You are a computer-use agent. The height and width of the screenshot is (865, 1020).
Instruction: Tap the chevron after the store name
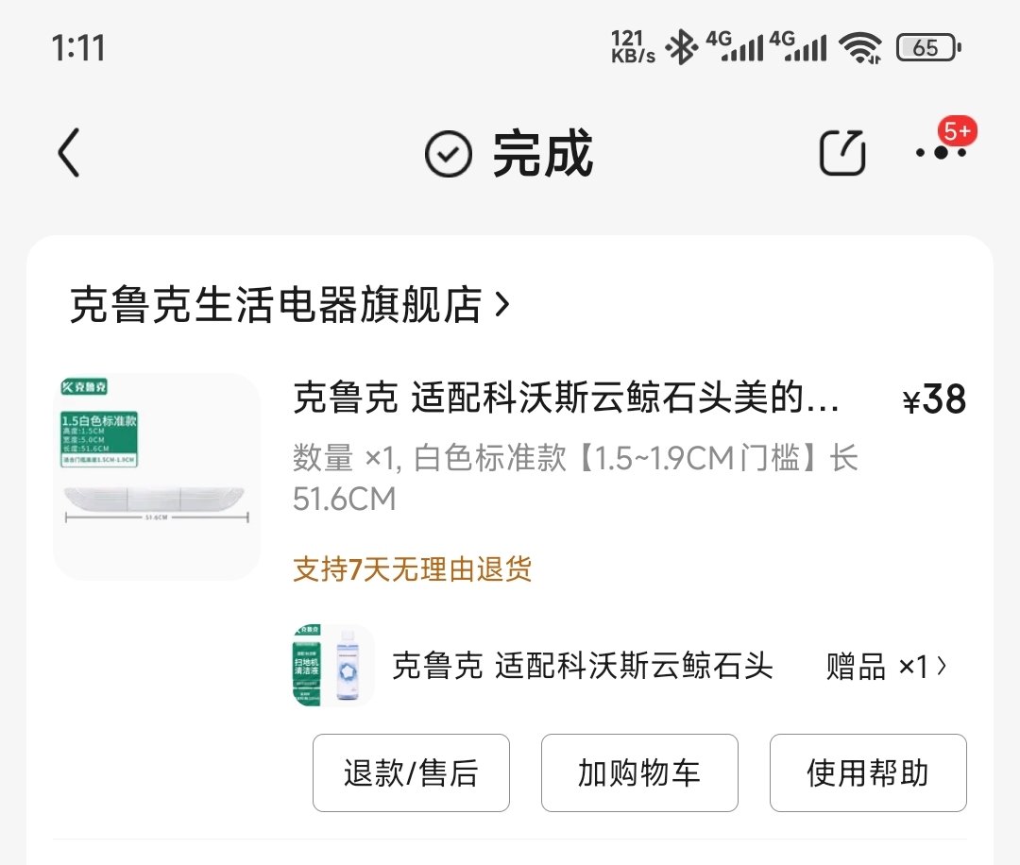tap(502, 305)
